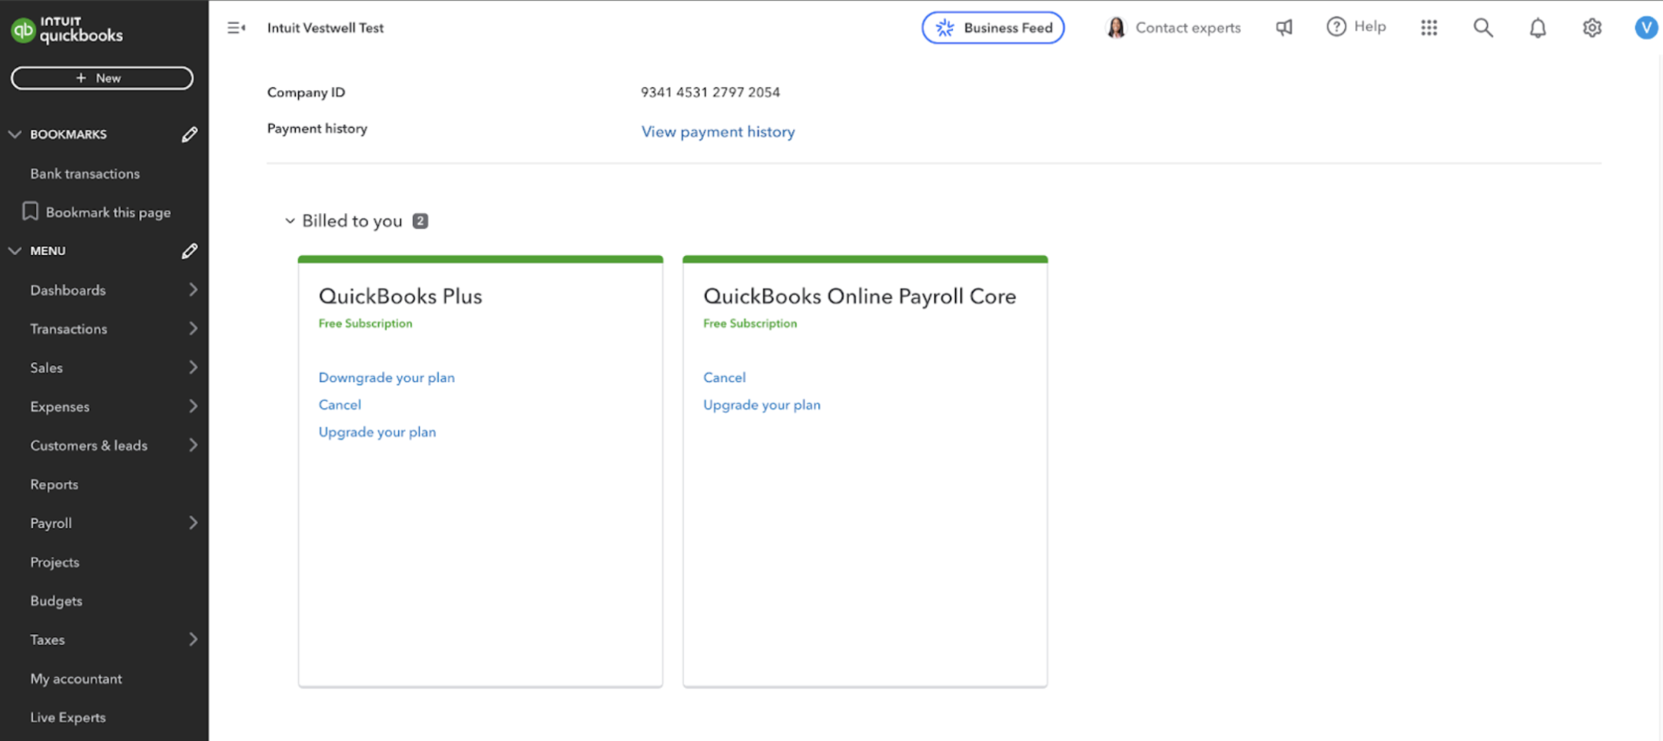Edit bookmarks with the pencil icon
The width and height of the screenshot is (1663, 741).
(189, 135)
